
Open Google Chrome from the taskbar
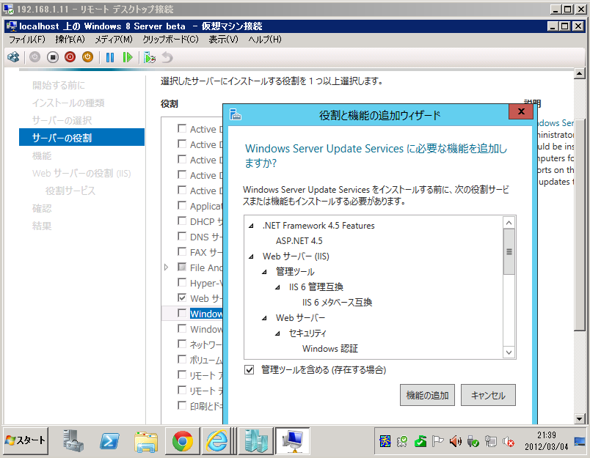183,440
